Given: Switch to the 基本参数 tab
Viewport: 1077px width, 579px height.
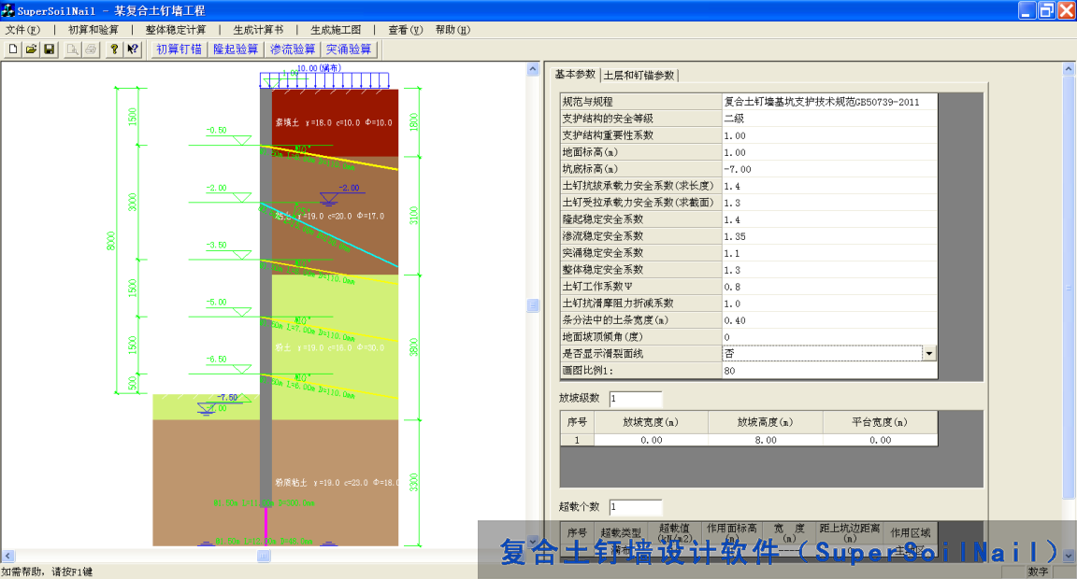Looking at the screenshot, I should click(576, 74).
